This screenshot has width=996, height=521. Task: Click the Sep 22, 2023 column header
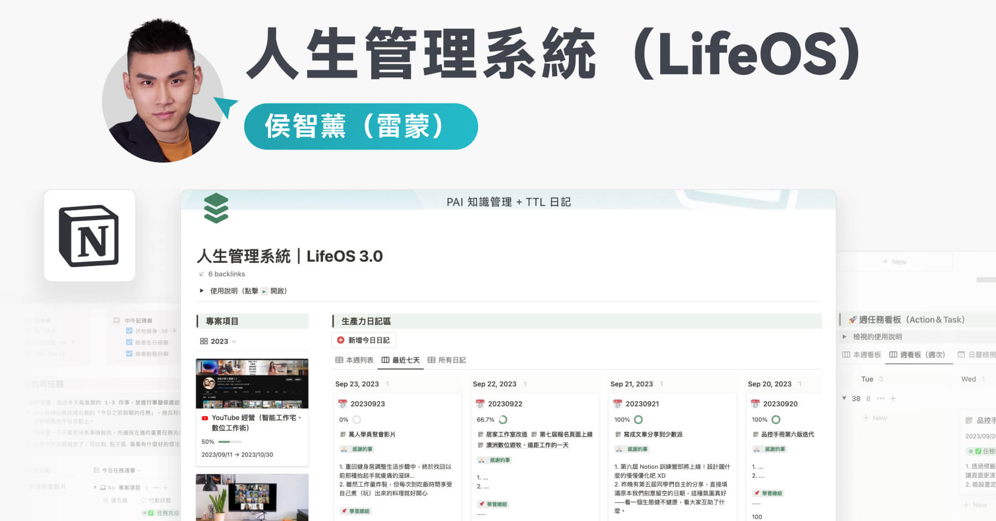pyautogui.click(x=495, y=384)
